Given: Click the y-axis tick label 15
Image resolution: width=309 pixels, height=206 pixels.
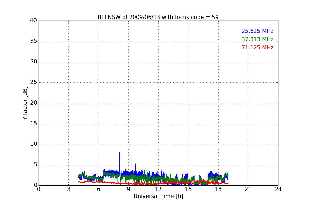Looking at the screenshot, I should click(x=33, y=123).
